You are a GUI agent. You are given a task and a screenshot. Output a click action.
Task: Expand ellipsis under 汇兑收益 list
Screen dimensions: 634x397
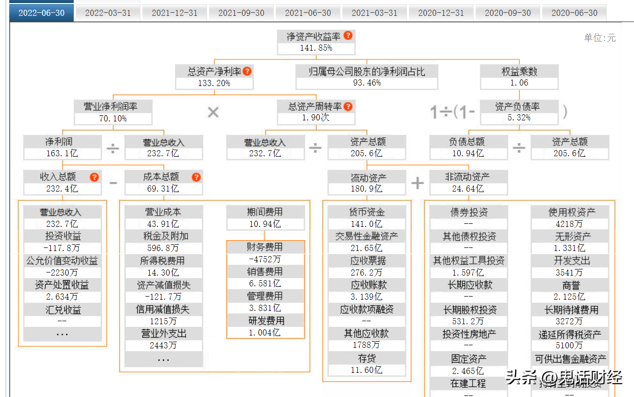[62, 335]
